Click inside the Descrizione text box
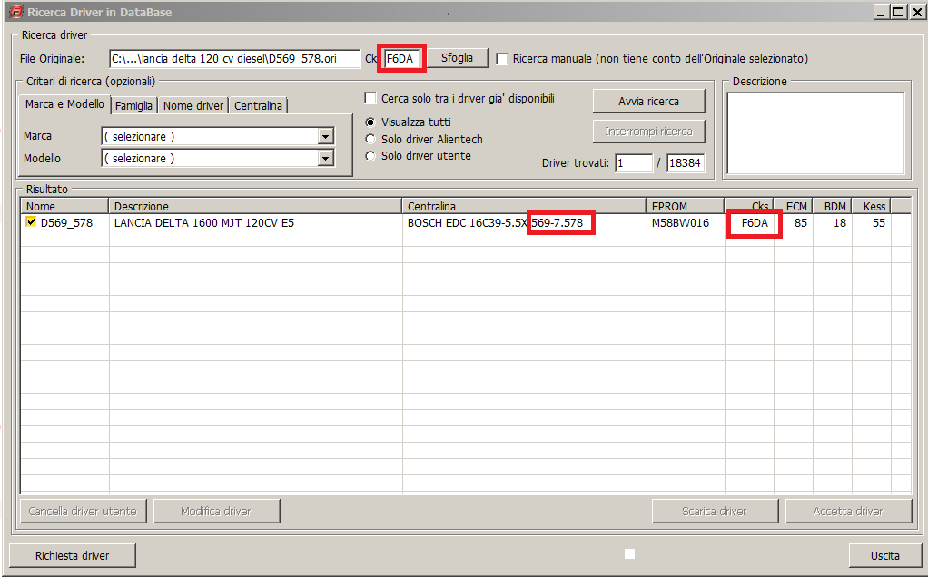This screenshot has height=577, width=928. click(814, 132)
